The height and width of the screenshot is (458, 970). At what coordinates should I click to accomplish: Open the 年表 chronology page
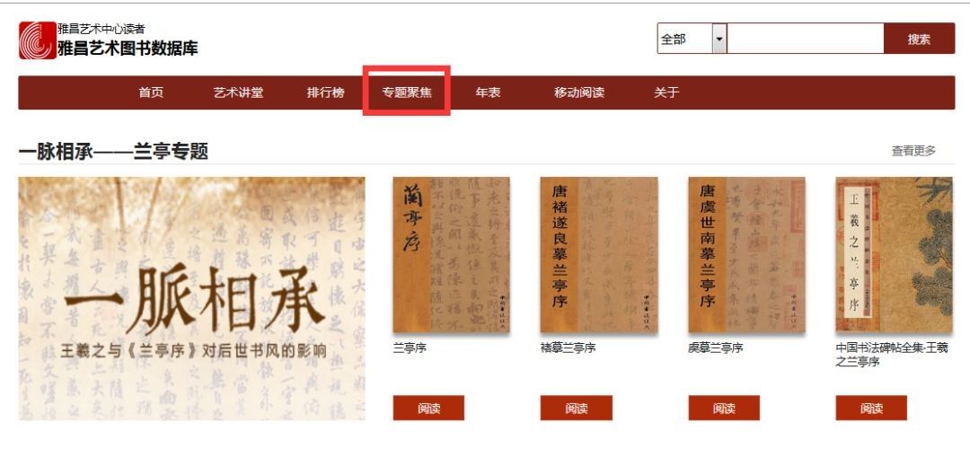488,92
